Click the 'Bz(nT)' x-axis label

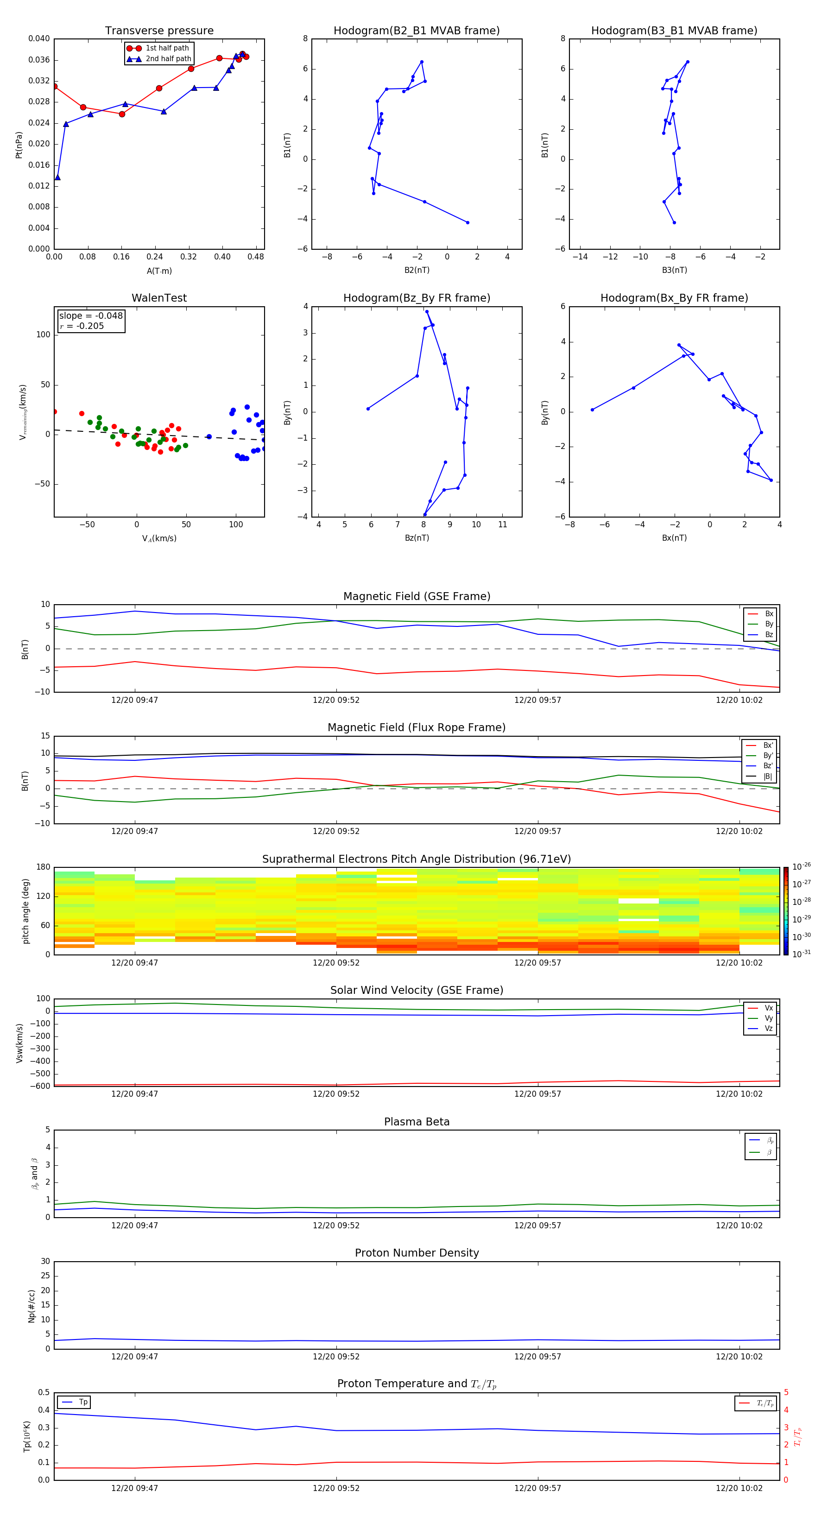click(x=417, y=538)
